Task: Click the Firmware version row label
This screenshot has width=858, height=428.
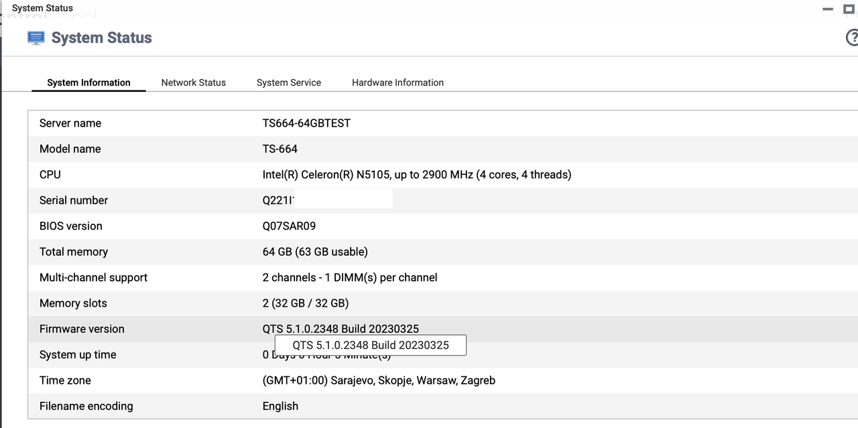Action: (x=82, y=329)
